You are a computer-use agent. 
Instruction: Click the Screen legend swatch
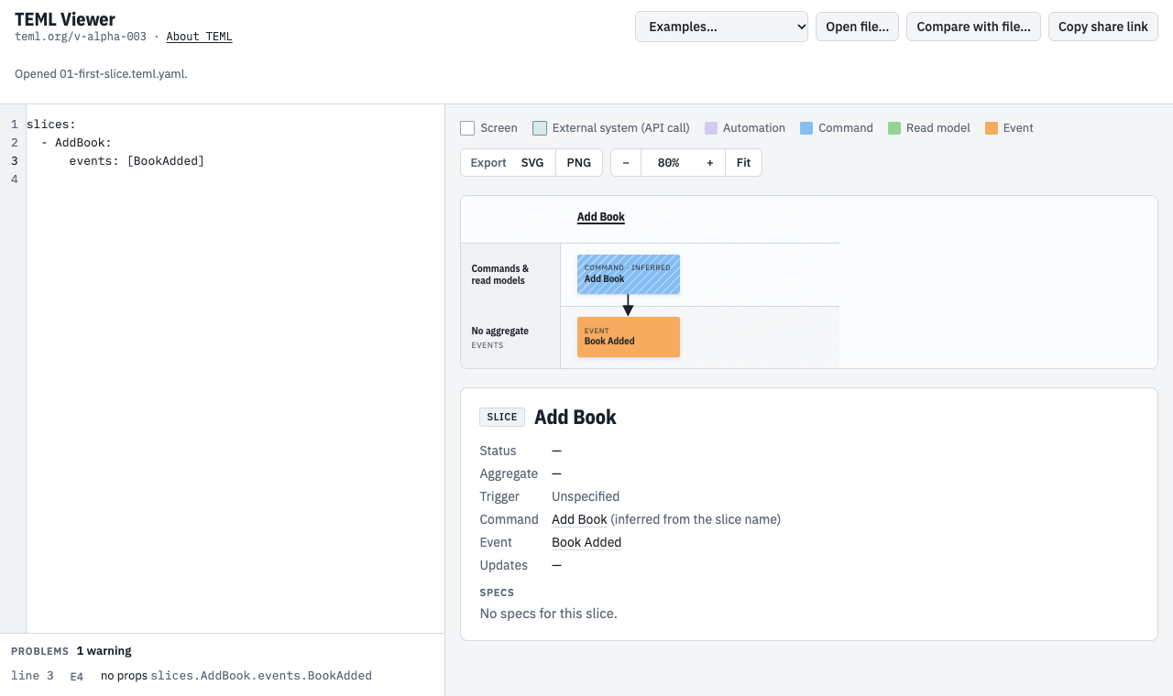coord(467,128)
